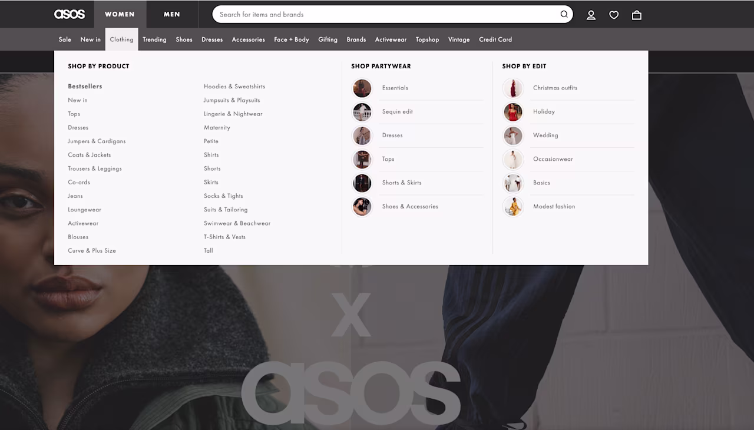
Task: Go to Coats & Jackets
Action: 90,155
